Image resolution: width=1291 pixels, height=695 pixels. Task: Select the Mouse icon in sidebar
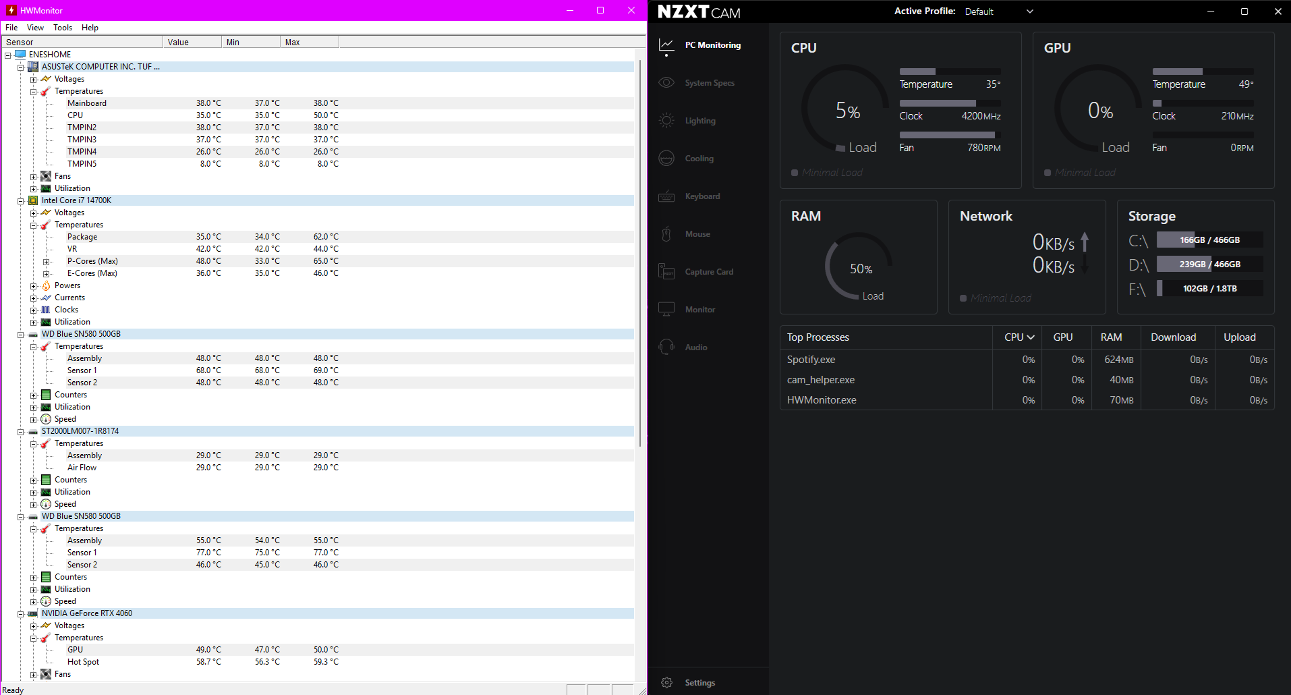tap(666, 234)
